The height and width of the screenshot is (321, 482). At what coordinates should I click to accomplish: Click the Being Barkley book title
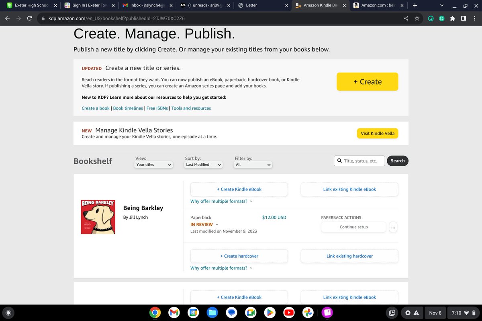click(143, 208)
